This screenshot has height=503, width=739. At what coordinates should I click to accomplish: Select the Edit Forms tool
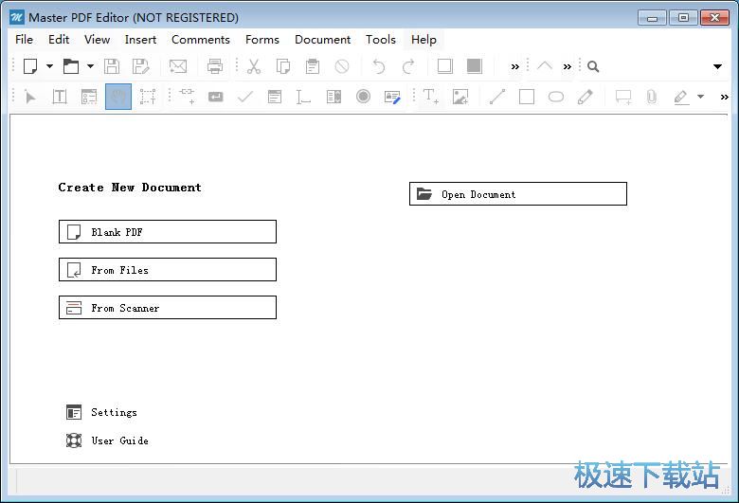coord(89,97)
